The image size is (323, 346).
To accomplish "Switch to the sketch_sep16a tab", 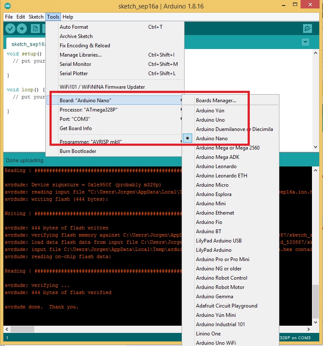I will [26, 44].
